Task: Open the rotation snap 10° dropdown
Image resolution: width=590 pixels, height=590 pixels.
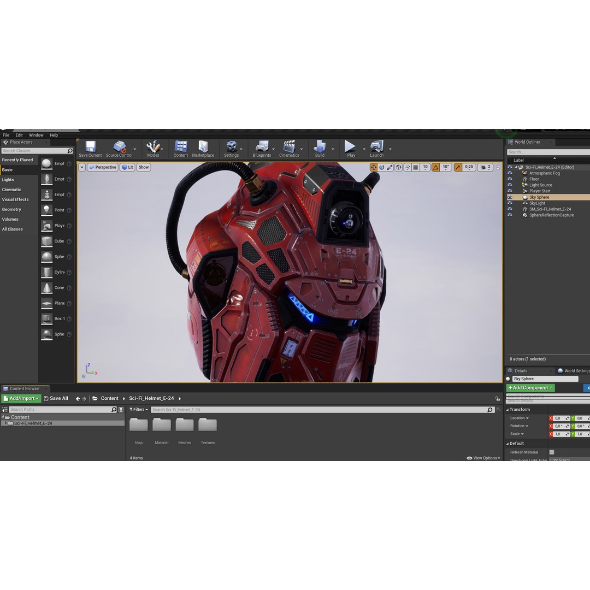Action: pyautogui.click(x=446, y=168)
